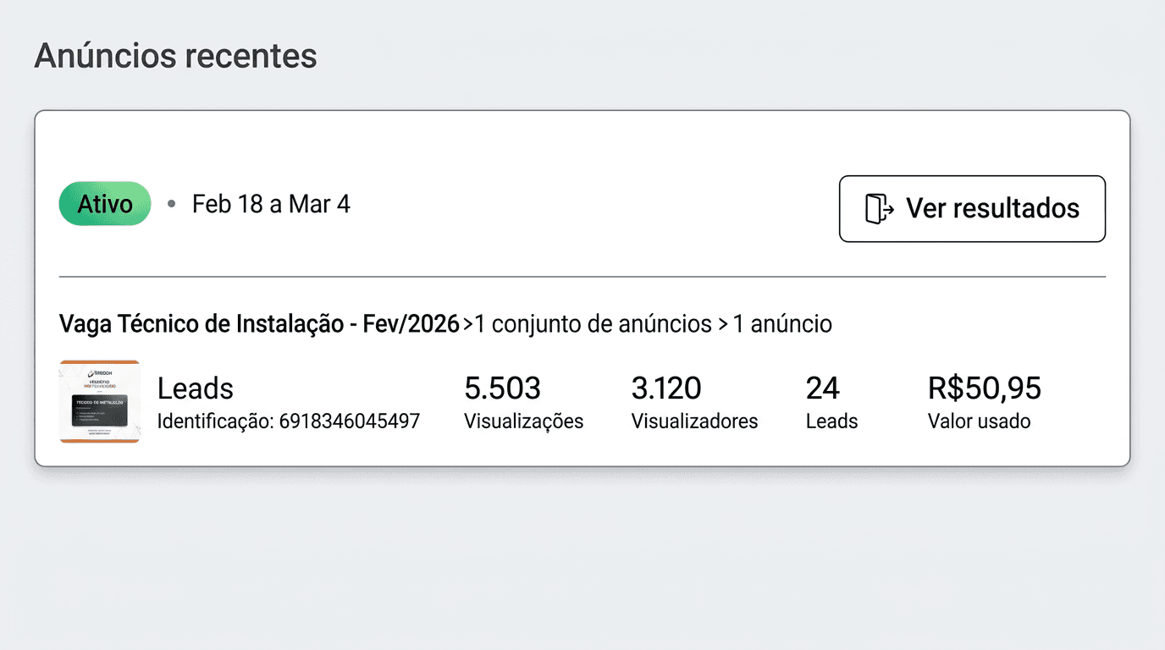The width and height of the screenshot is (1165, 650).
Task: Select the Ativo status badge
Action: 103,203
